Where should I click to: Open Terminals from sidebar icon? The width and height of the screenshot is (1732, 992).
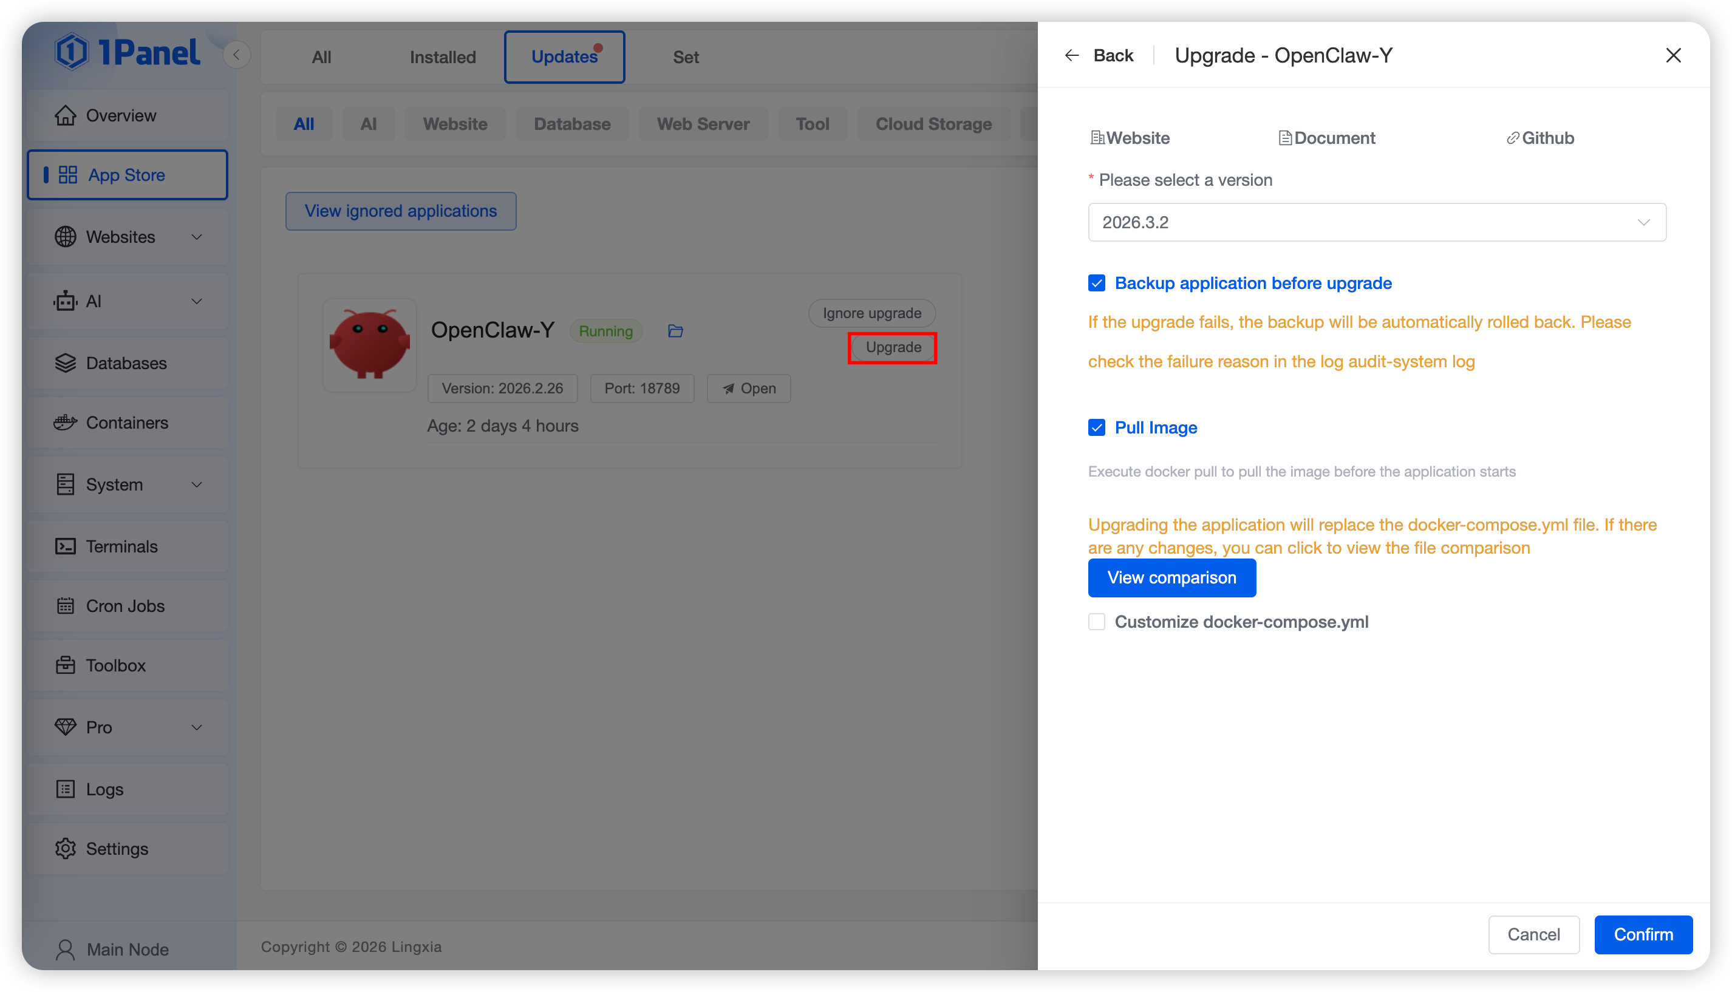[x=66, y=546]
